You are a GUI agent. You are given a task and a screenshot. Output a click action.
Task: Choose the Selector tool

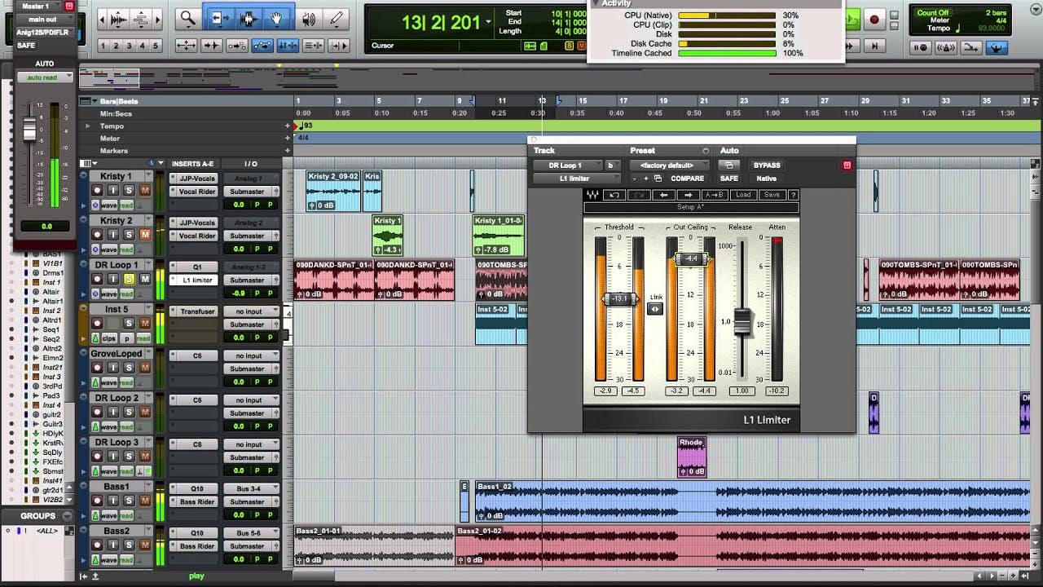[248, 18]
